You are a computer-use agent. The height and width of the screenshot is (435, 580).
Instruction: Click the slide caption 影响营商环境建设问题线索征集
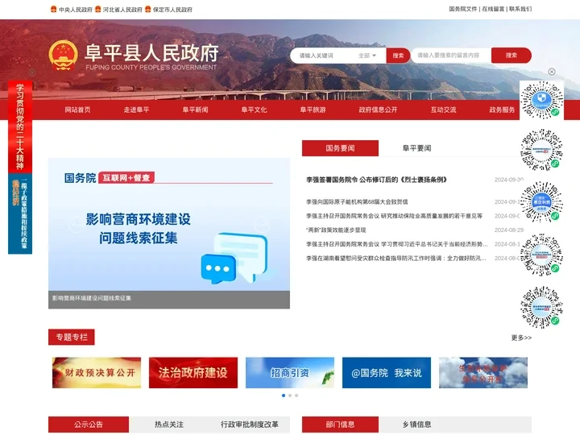pos(92,298)
